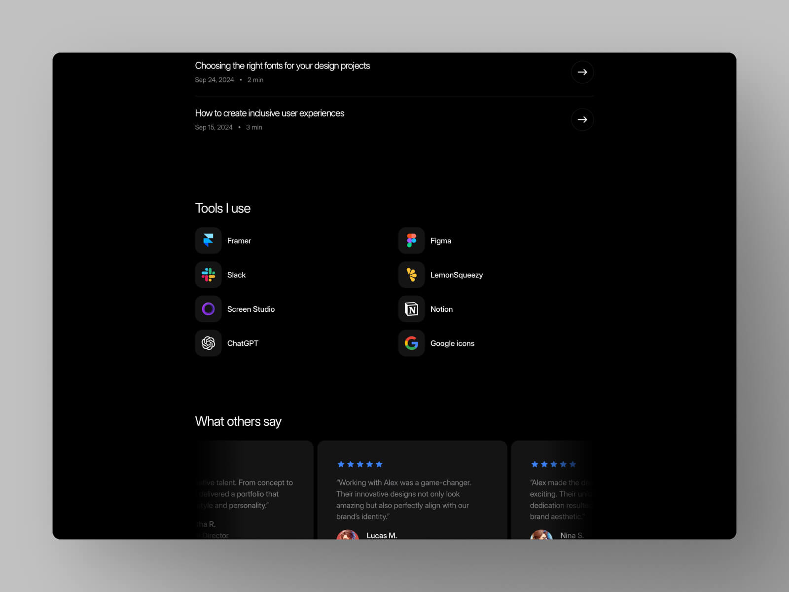The image size is (789, 592).
Task: Select the Slack tool label
Action: [236, 275]
